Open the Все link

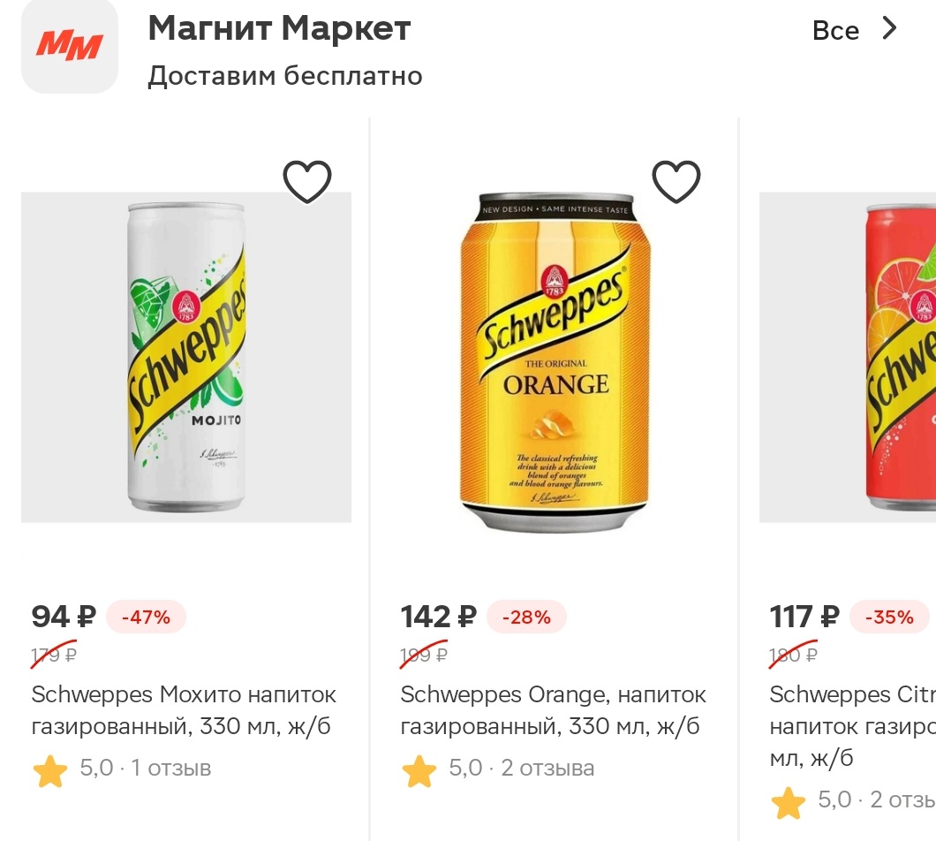(835, 31)
